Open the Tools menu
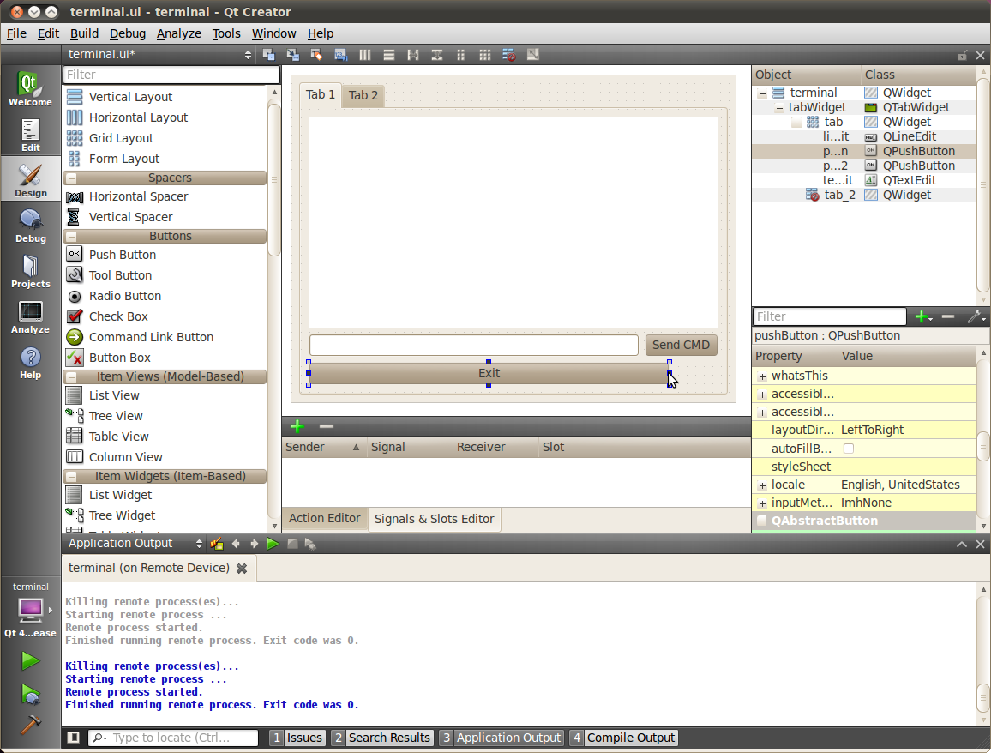This screenshot has height=753, width=991. 226,33
